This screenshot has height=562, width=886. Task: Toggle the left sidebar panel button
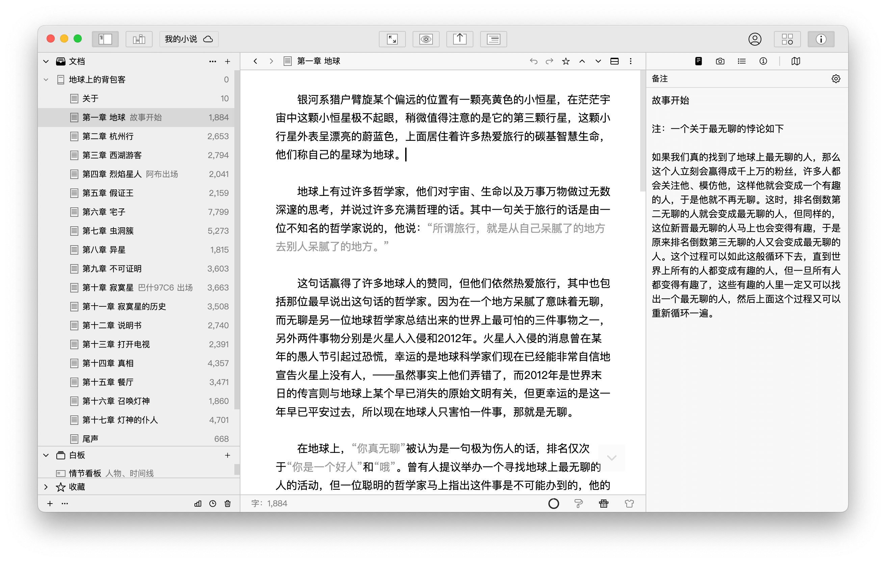(x=105, y=39)
